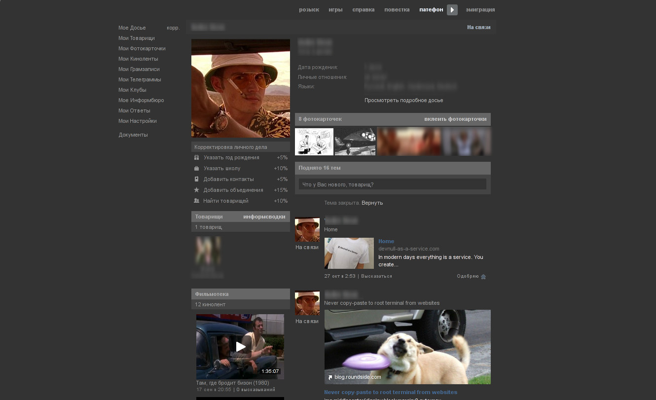This screenshot has height=400, width=656.
Task: Click the Корректировка личного дела header
Action: (x=241, y=147)
